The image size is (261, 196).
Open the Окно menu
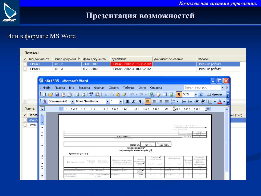(x=142, y=88)
